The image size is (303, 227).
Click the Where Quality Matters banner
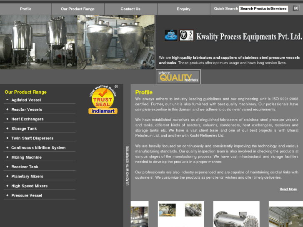[x=178, y=77]
